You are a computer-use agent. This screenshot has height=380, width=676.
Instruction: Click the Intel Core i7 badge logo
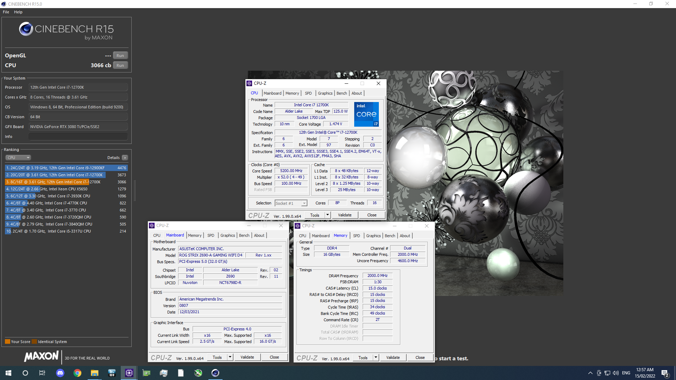pyautogui.click(x=366, y=114)
